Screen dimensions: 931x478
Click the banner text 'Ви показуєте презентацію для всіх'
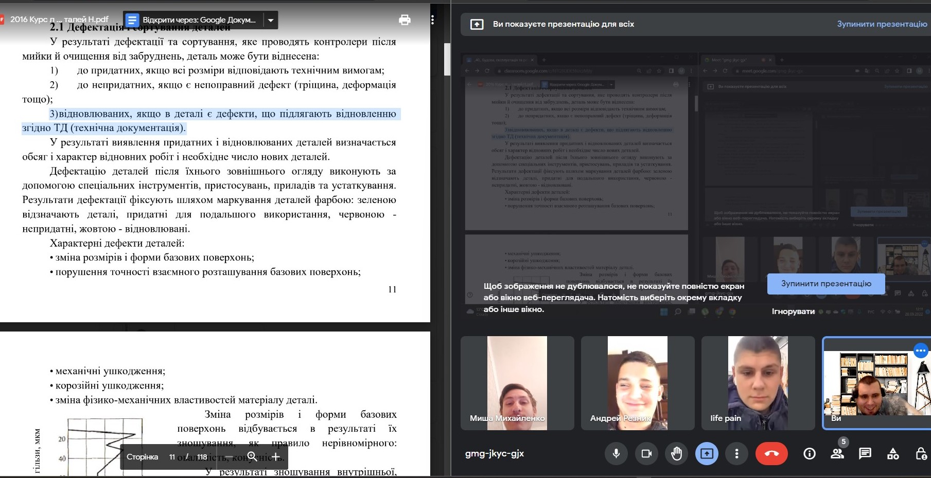tap(564, 24)
